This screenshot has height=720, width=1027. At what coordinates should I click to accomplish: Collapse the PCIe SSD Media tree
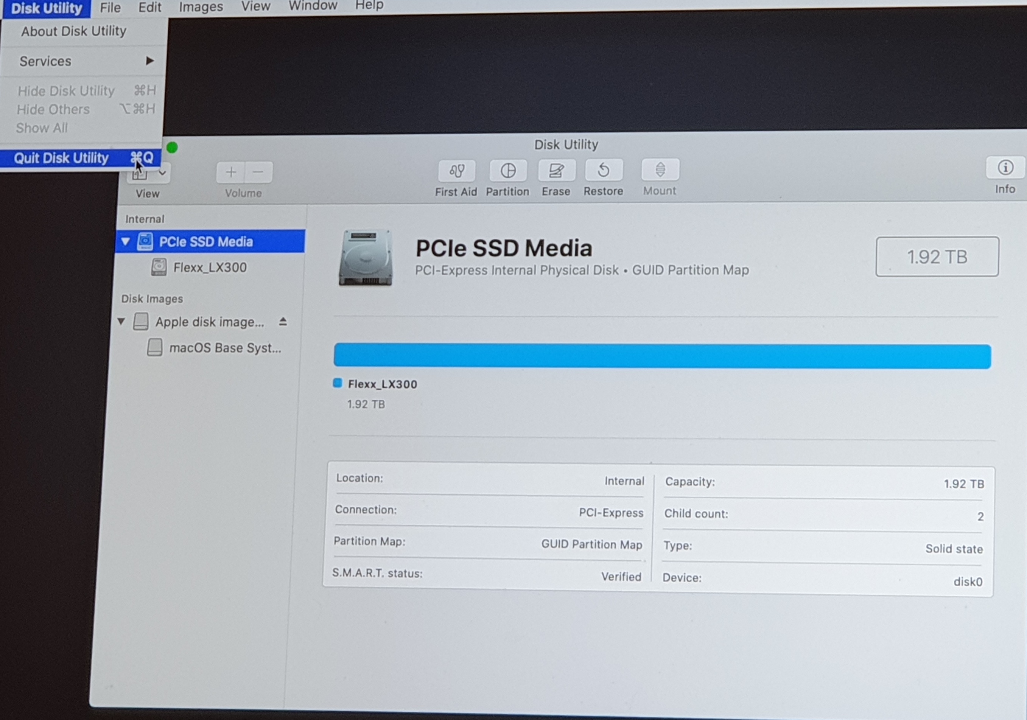point(125,241)
